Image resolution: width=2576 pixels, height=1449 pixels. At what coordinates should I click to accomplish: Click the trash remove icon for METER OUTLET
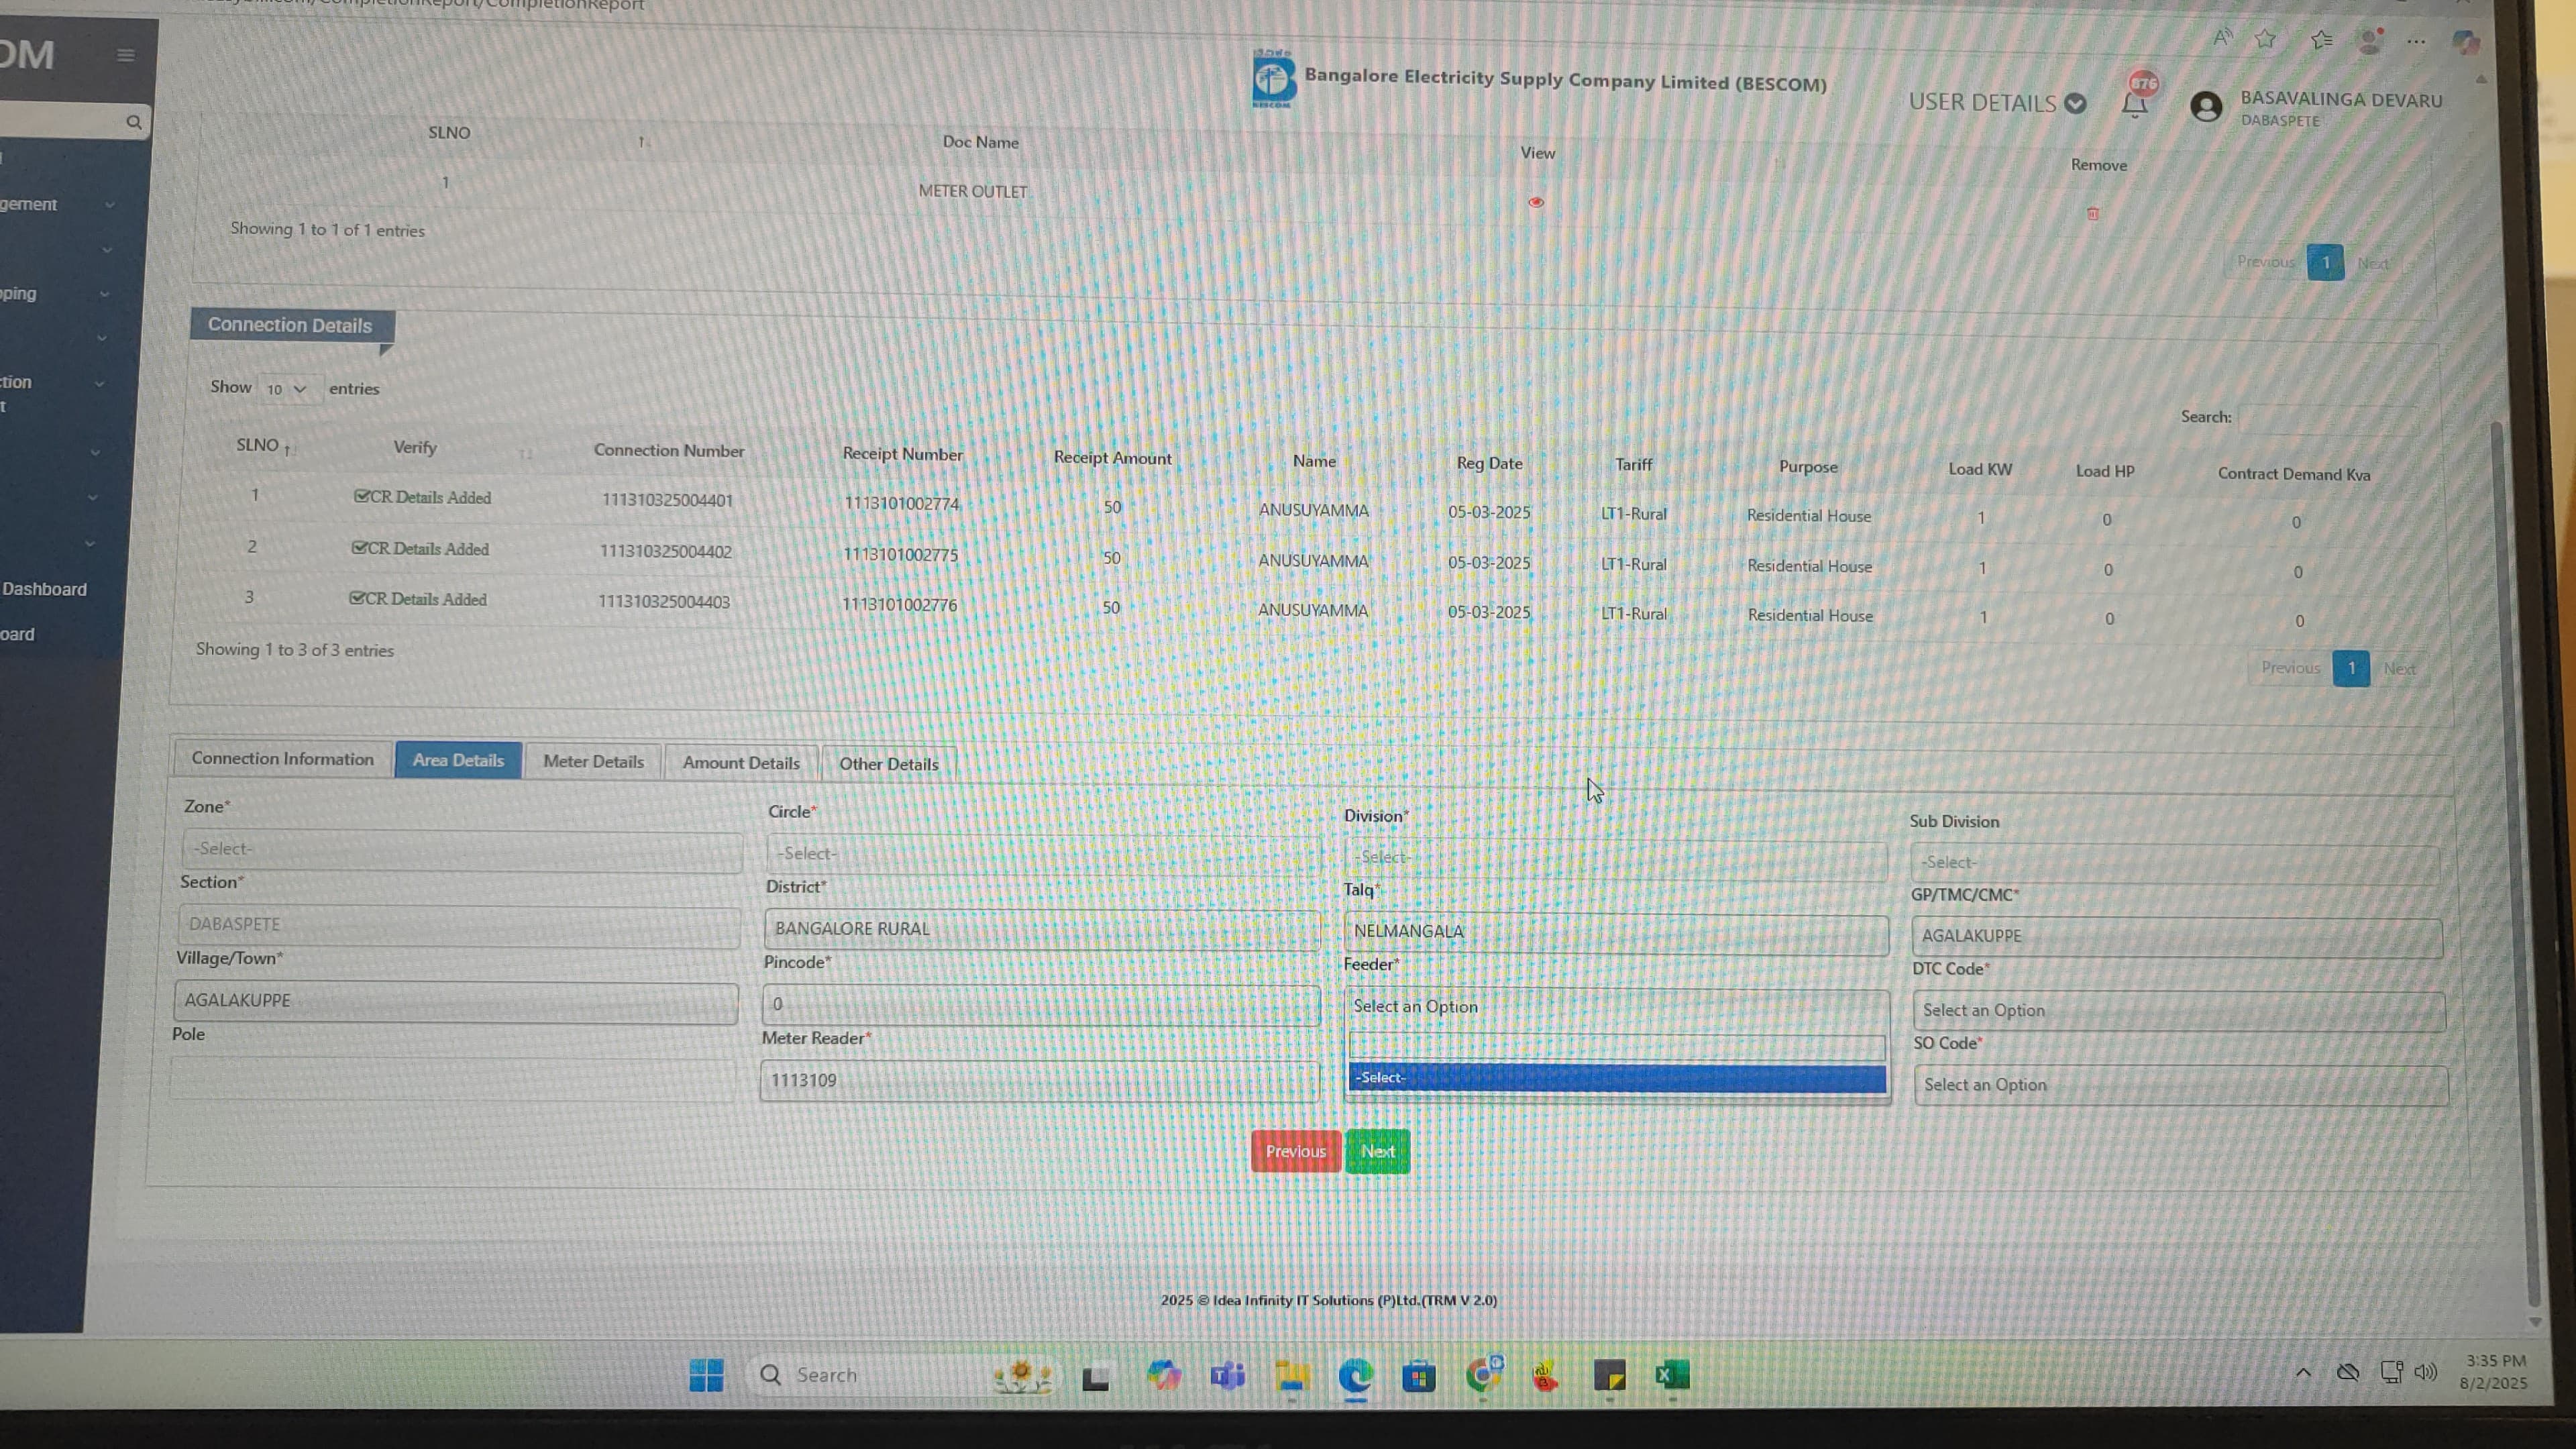2093,213
